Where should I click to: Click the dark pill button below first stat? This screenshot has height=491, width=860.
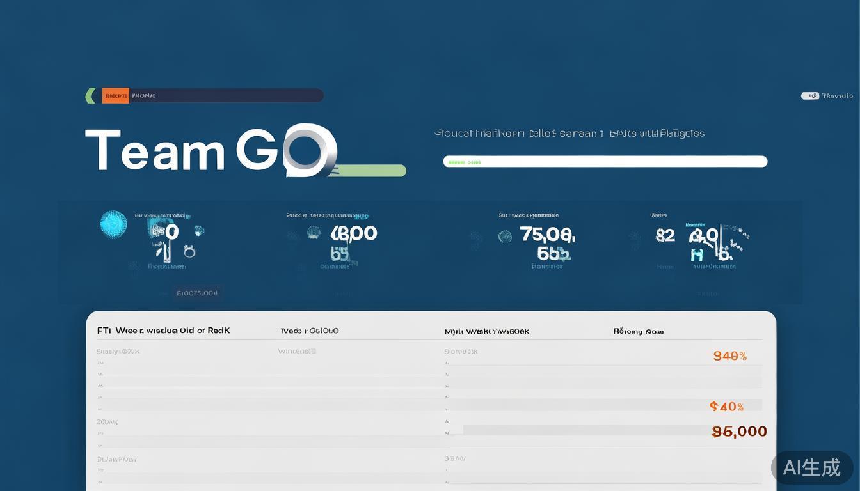click(197, 293)
